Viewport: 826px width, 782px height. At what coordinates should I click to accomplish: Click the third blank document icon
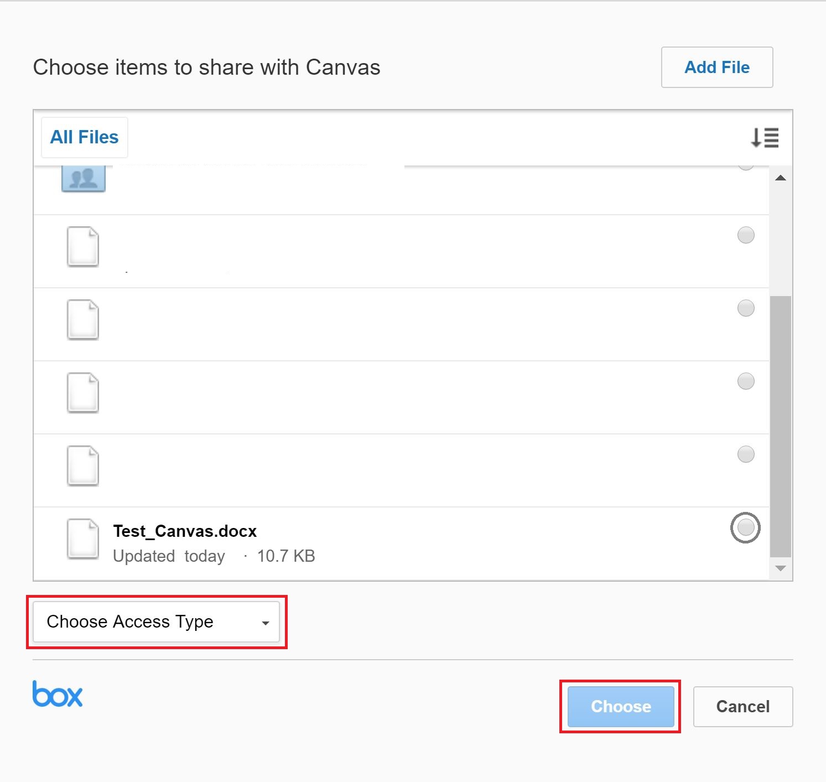pos(83,393)
